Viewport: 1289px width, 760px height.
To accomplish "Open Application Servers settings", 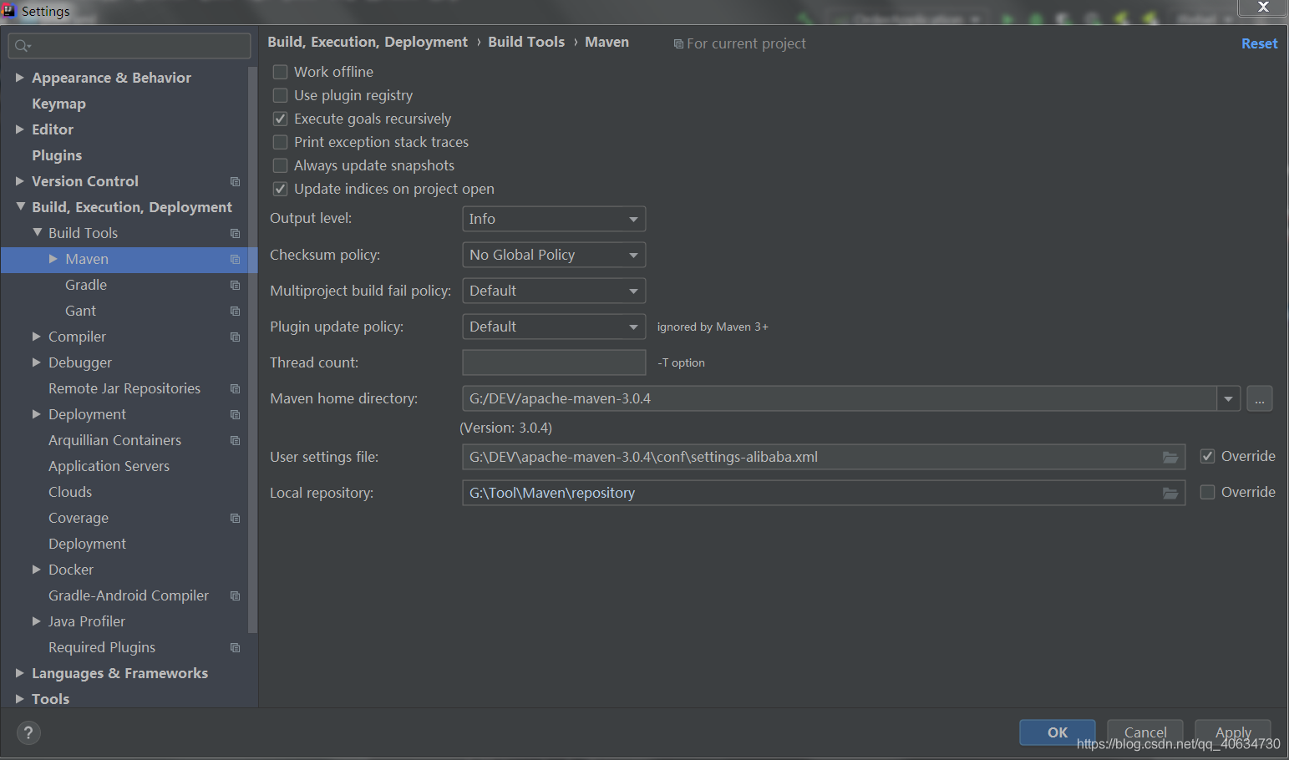I will pos(109,466).
